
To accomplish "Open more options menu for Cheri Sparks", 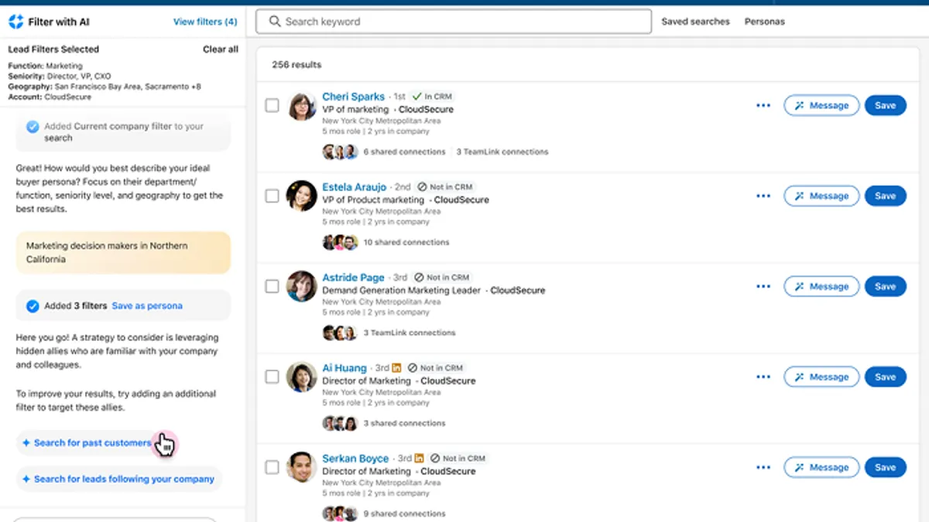I will coord(763,106).
